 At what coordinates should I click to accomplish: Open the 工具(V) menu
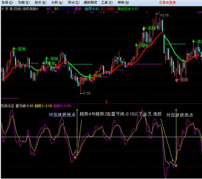pos(107,2)
